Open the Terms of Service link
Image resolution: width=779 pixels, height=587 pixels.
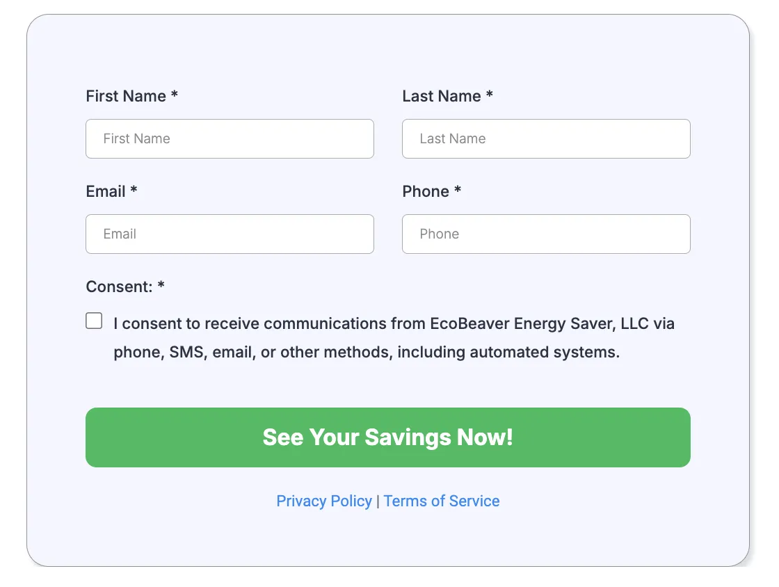click(442, 501)
